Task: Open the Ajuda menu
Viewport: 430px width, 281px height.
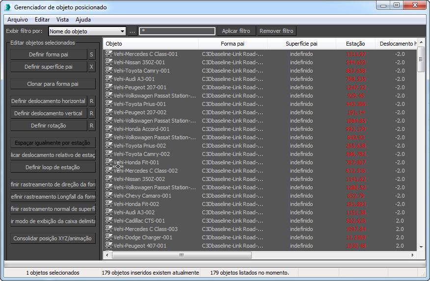Action: pyautogui.click(x=83, y=20)
